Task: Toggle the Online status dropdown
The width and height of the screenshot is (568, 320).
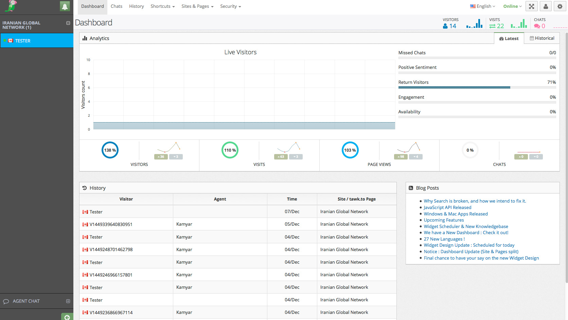Action: click(512, 6)
